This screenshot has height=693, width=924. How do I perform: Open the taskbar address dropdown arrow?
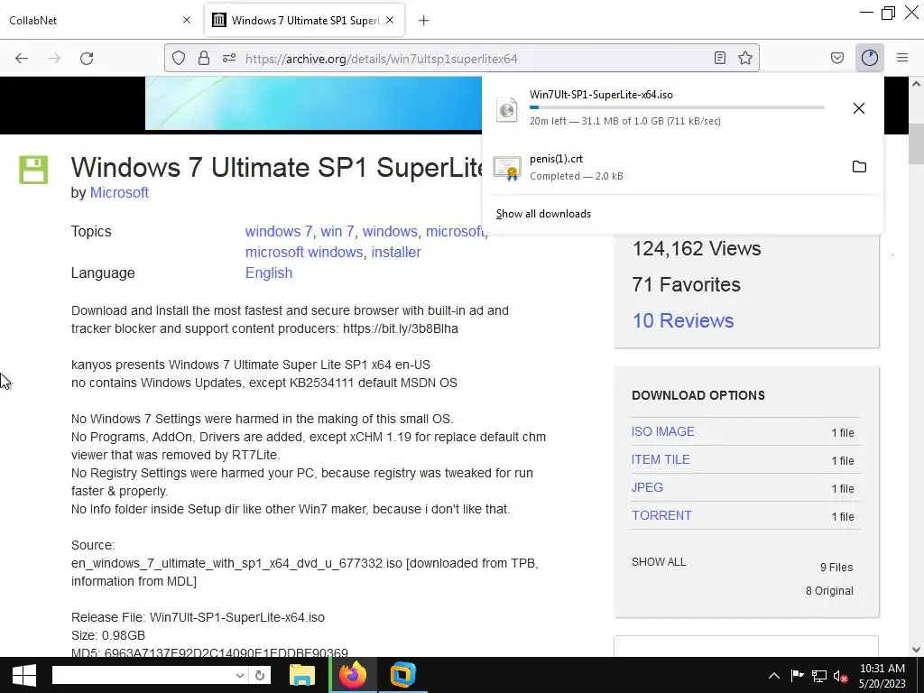click(x=240, y=675)
